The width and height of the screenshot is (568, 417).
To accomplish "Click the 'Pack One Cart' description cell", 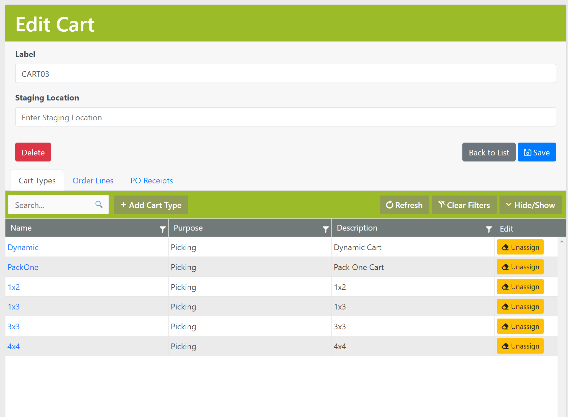I will point(413,267).
